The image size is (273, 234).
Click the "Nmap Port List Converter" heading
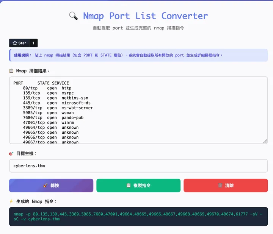[x=145, y=16]
